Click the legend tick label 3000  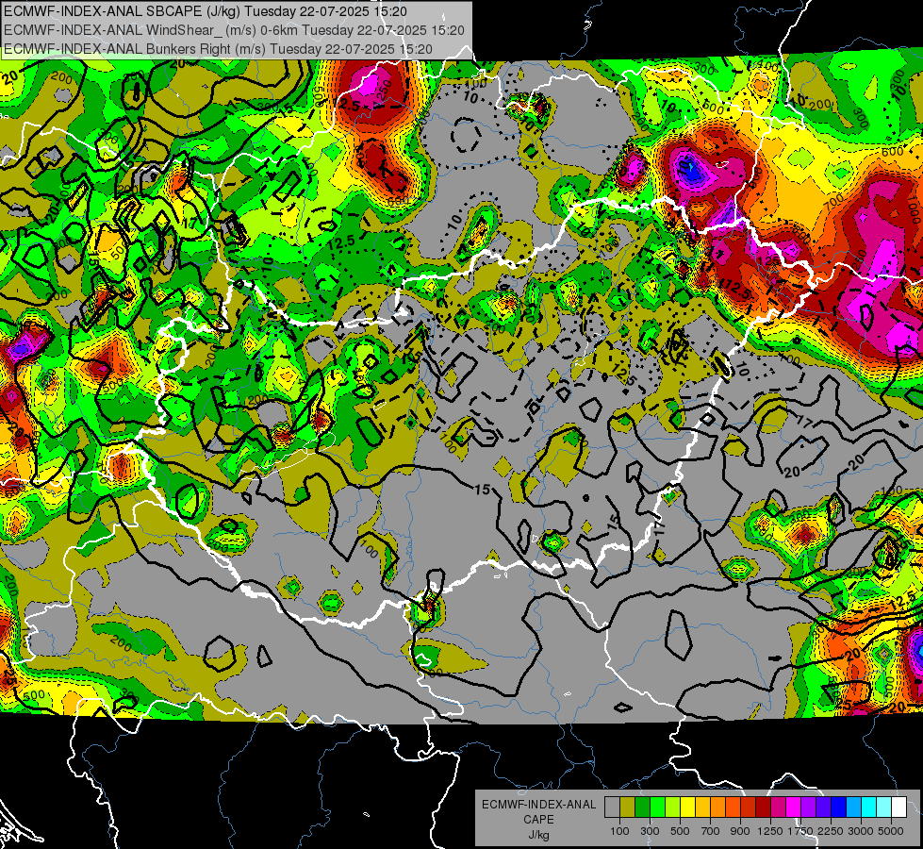(x=861, y=831)
